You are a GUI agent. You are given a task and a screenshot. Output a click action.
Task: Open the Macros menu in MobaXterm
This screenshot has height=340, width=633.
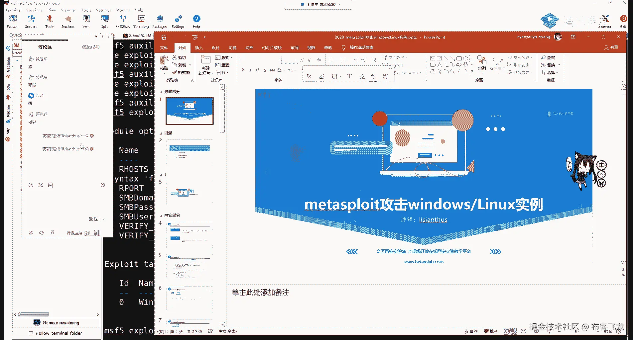[123, 10]
